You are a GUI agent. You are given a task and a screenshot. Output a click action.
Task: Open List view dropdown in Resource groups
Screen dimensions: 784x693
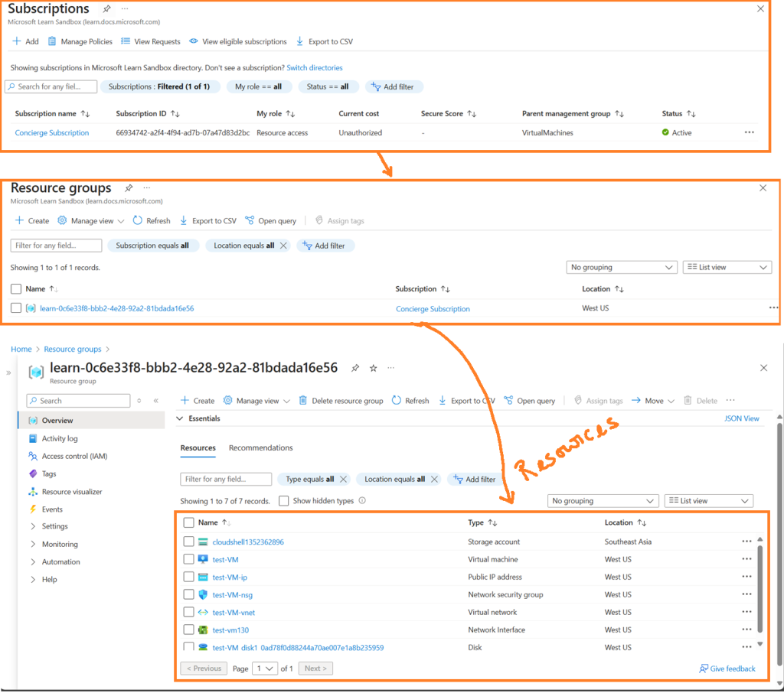point(727,267)
